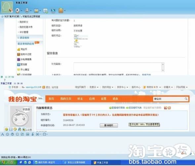Open the 好友 tab
This screenshot has width=195, height=166.
pos(80,99)
